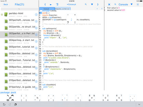Switch to the Cocoa.pl tab
Image resolution: width=143 pixels, height=107 pixels.
pyautogui.click(x=47, y=9)
